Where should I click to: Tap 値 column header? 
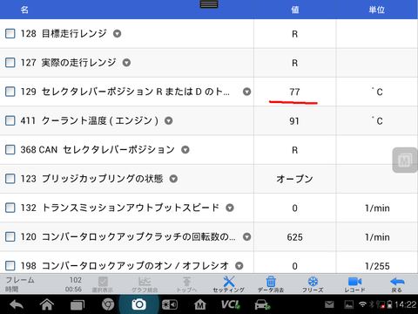point(295,10)
